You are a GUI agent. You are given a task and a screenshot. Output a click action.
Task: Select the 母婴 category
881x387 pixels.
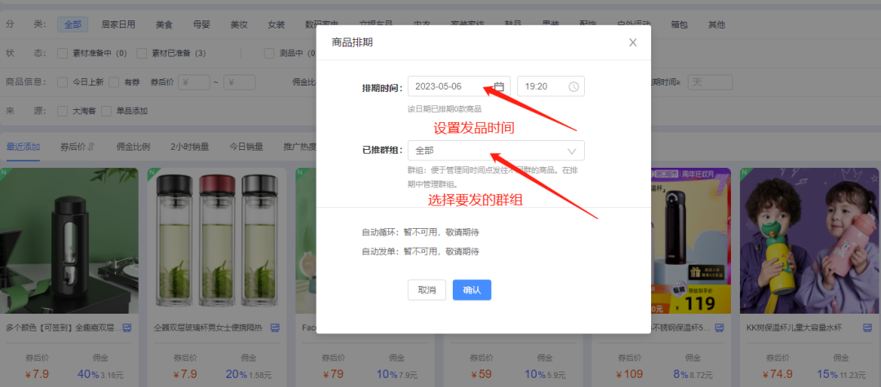click(x=201, y=24)
